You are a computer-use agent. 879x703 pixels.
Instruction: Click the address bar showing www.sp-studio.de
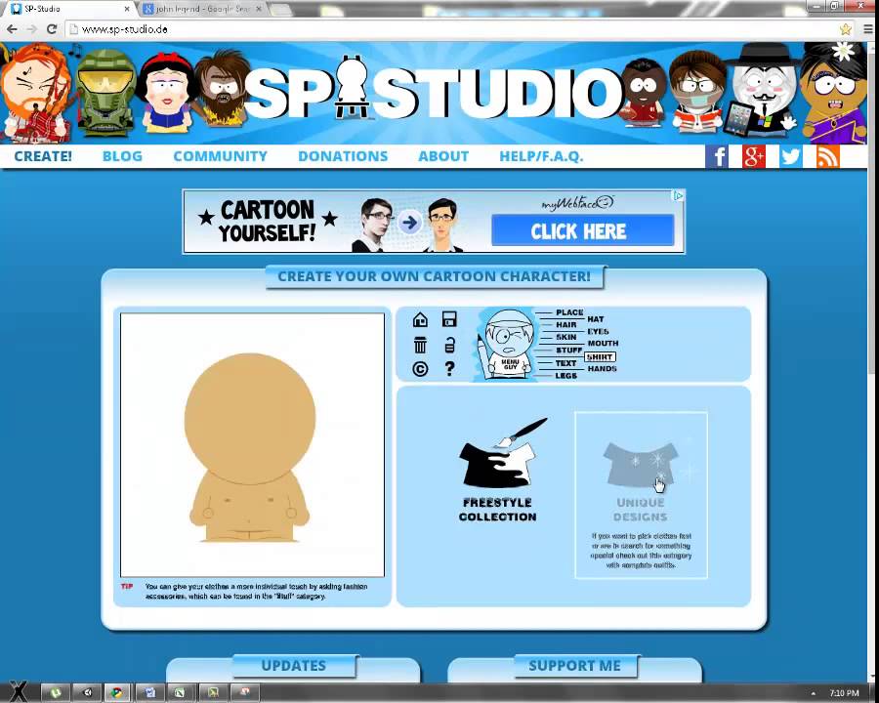(x=451, y=29)
